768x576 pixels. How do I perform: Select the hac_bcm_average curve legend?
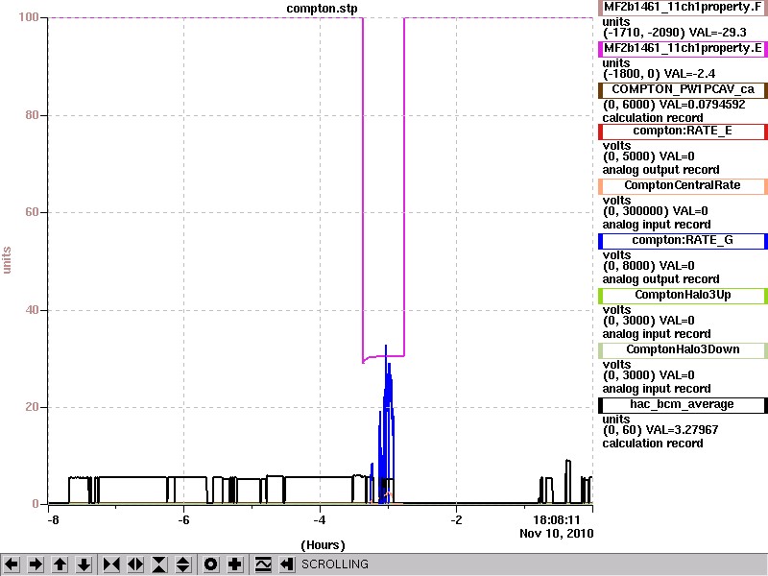[683, 404]
